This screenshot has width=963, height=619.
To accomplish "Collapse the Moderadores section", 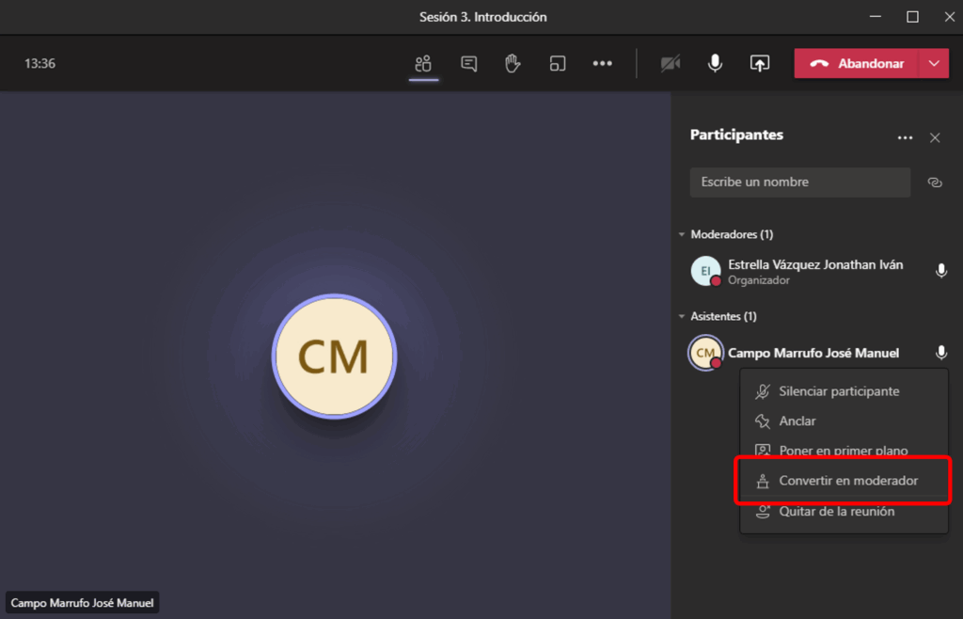I will [682, 234].
